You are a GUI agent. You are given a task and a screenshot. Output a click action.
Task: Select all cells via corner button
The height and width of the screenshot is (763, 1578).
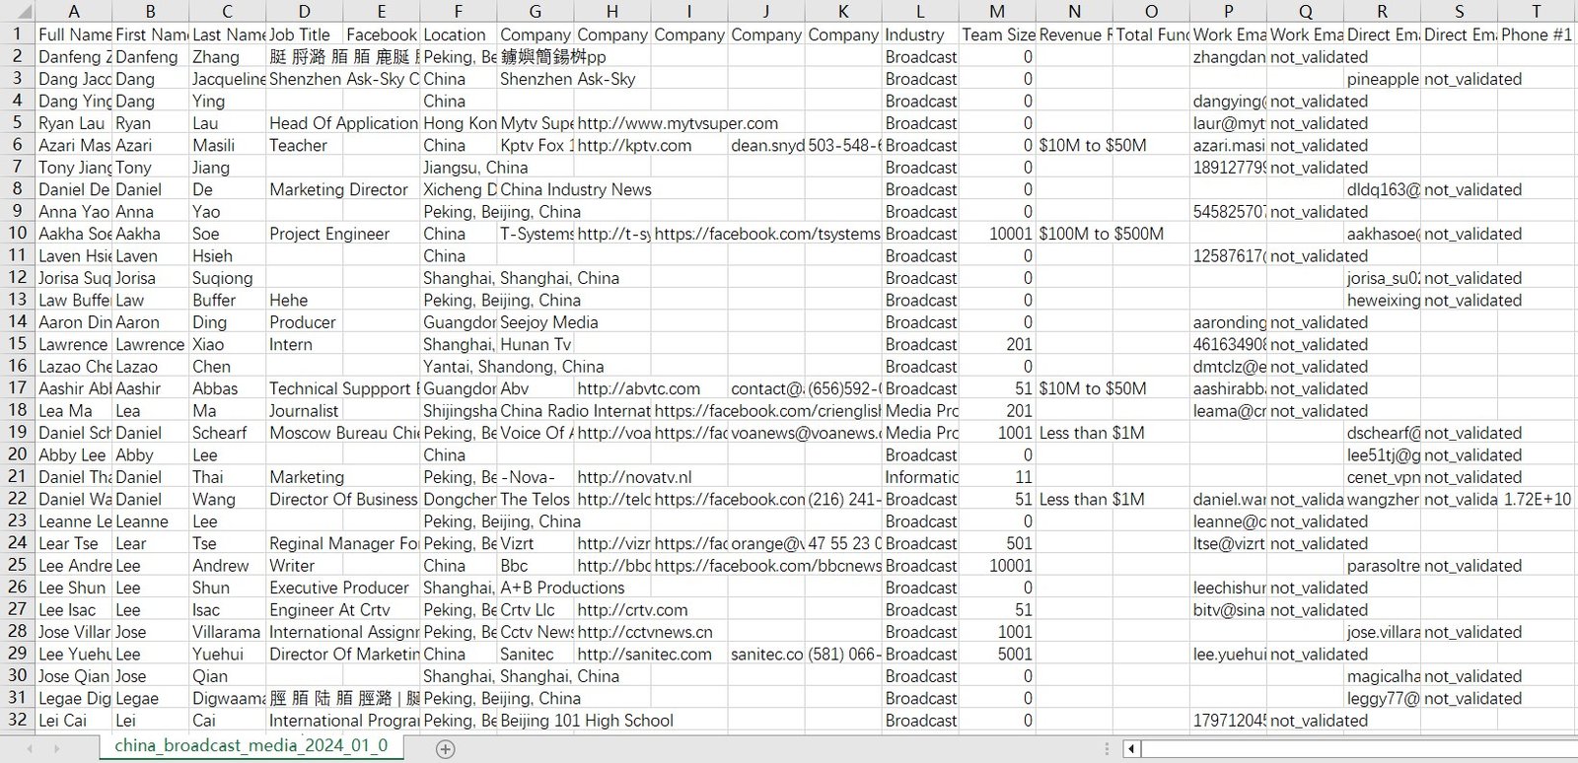(17, 11)
